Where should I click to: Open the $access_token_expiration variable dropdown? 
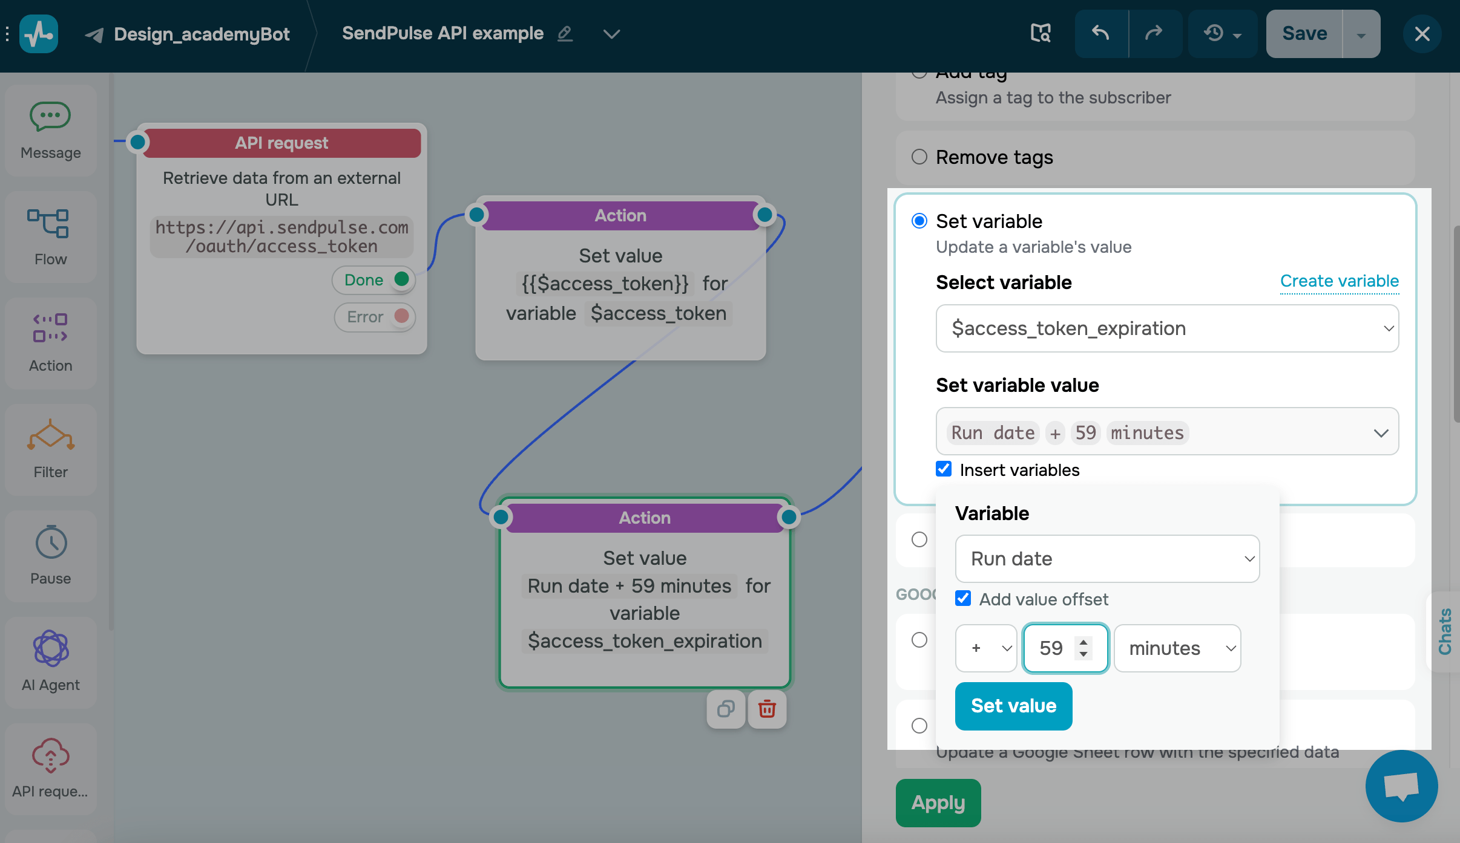1166,328
